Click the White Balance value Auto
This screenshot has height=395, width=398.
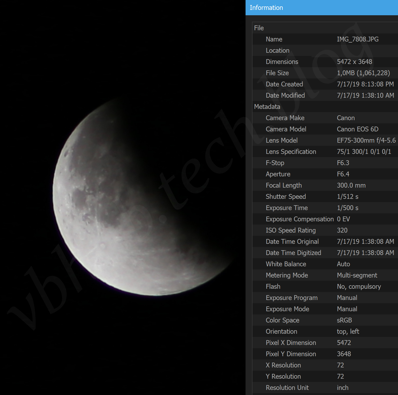point(343,264)
